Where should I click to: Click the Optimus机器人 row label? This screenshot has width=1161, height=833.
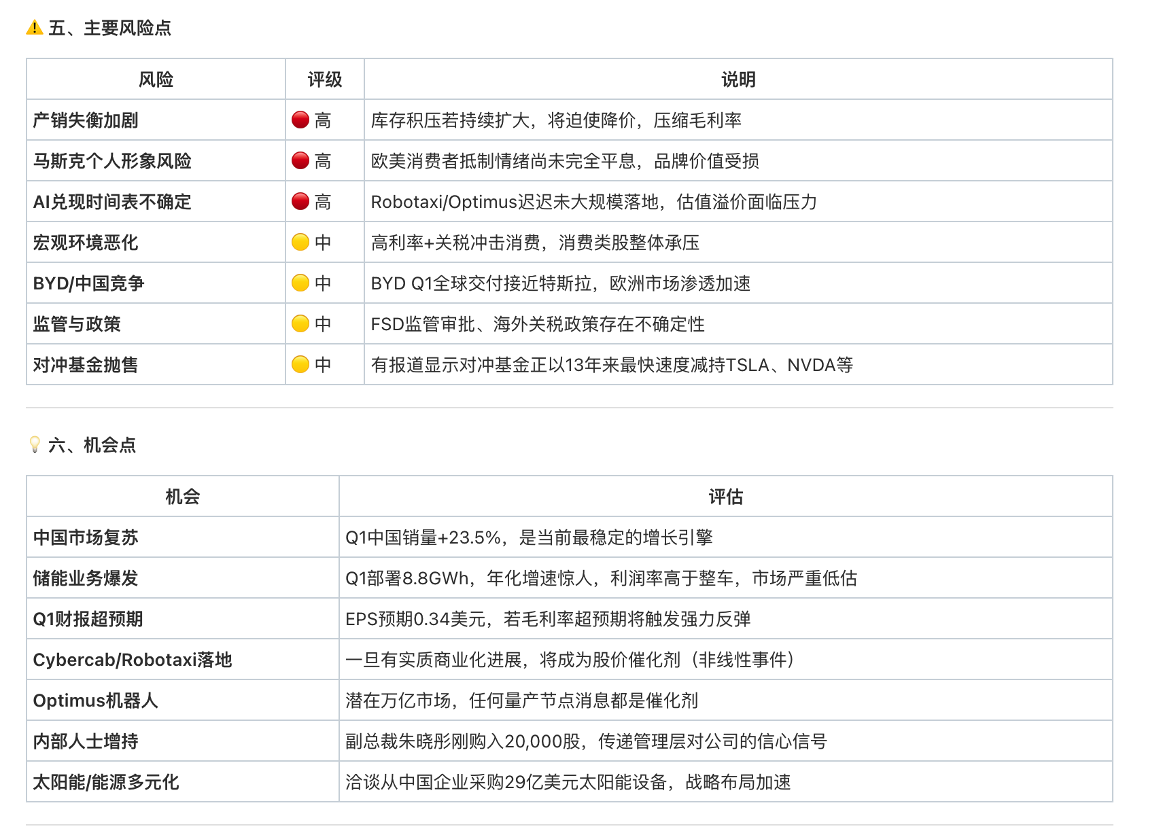(x=95, y=701)
